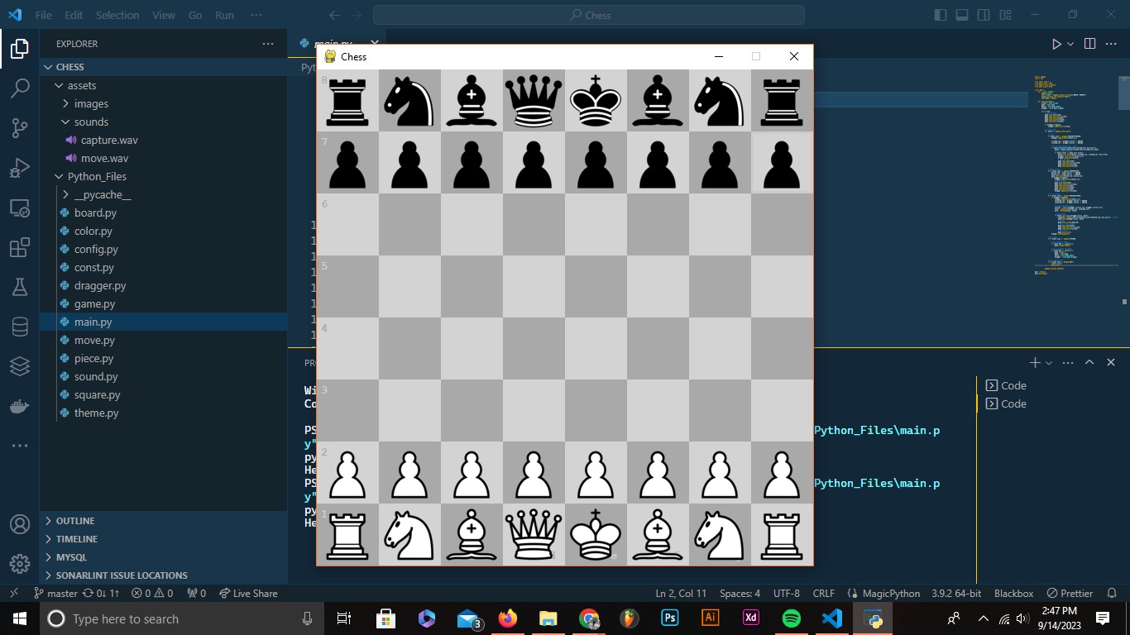The height and width of the screenshot is (635, 1130).
Task: Expand the OUTLINE section
Action: point(164,521)
